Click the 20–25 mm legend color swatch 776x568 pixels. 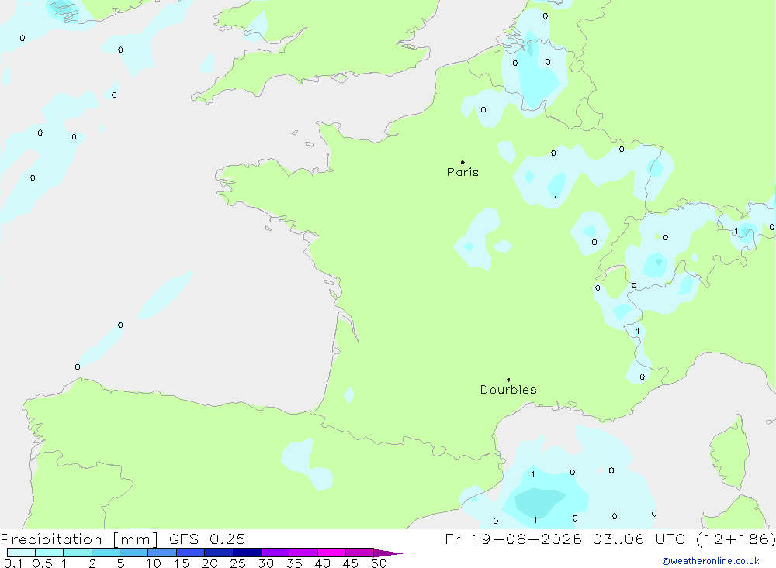point(219,553)
